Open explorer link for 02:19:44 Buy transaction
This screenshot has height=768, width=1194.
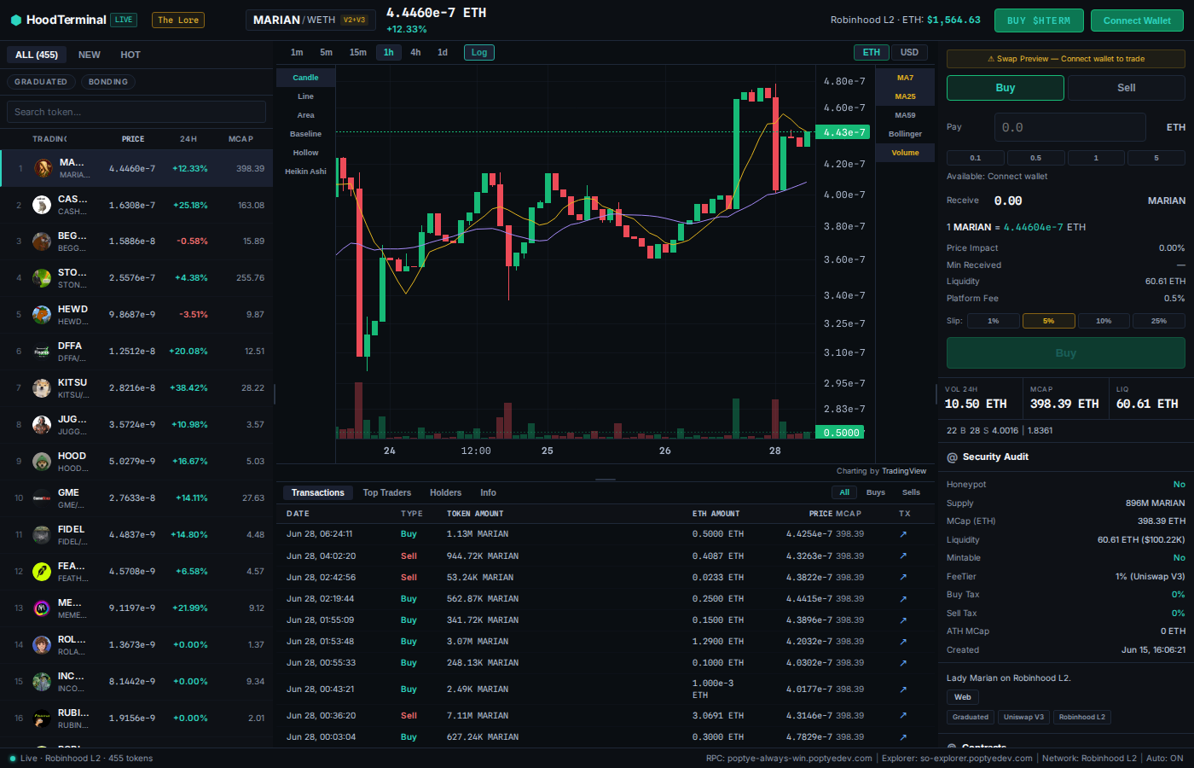(x=903, y=598)
